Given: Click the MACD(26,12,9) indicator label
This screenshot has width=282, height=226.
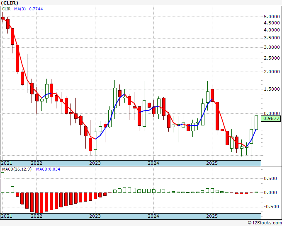Looking at the screenshot, I should point(17,169).
